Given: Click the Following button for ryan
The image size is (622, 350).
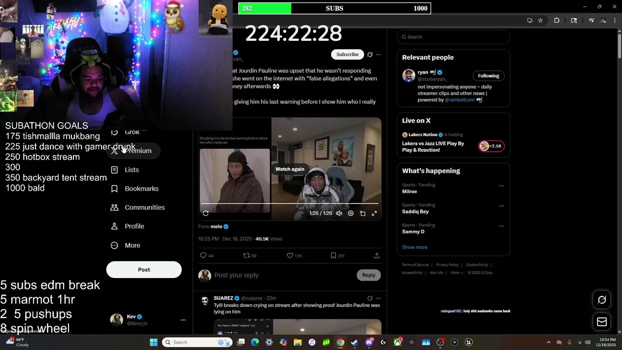Looking at the screenshot, I should coord(488,76).
